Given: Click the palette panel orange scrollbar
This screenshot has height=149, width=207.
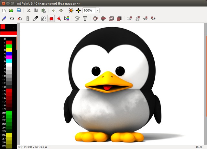Looking at the screenshot, I should pyautogui.click(x=16, y=43).
